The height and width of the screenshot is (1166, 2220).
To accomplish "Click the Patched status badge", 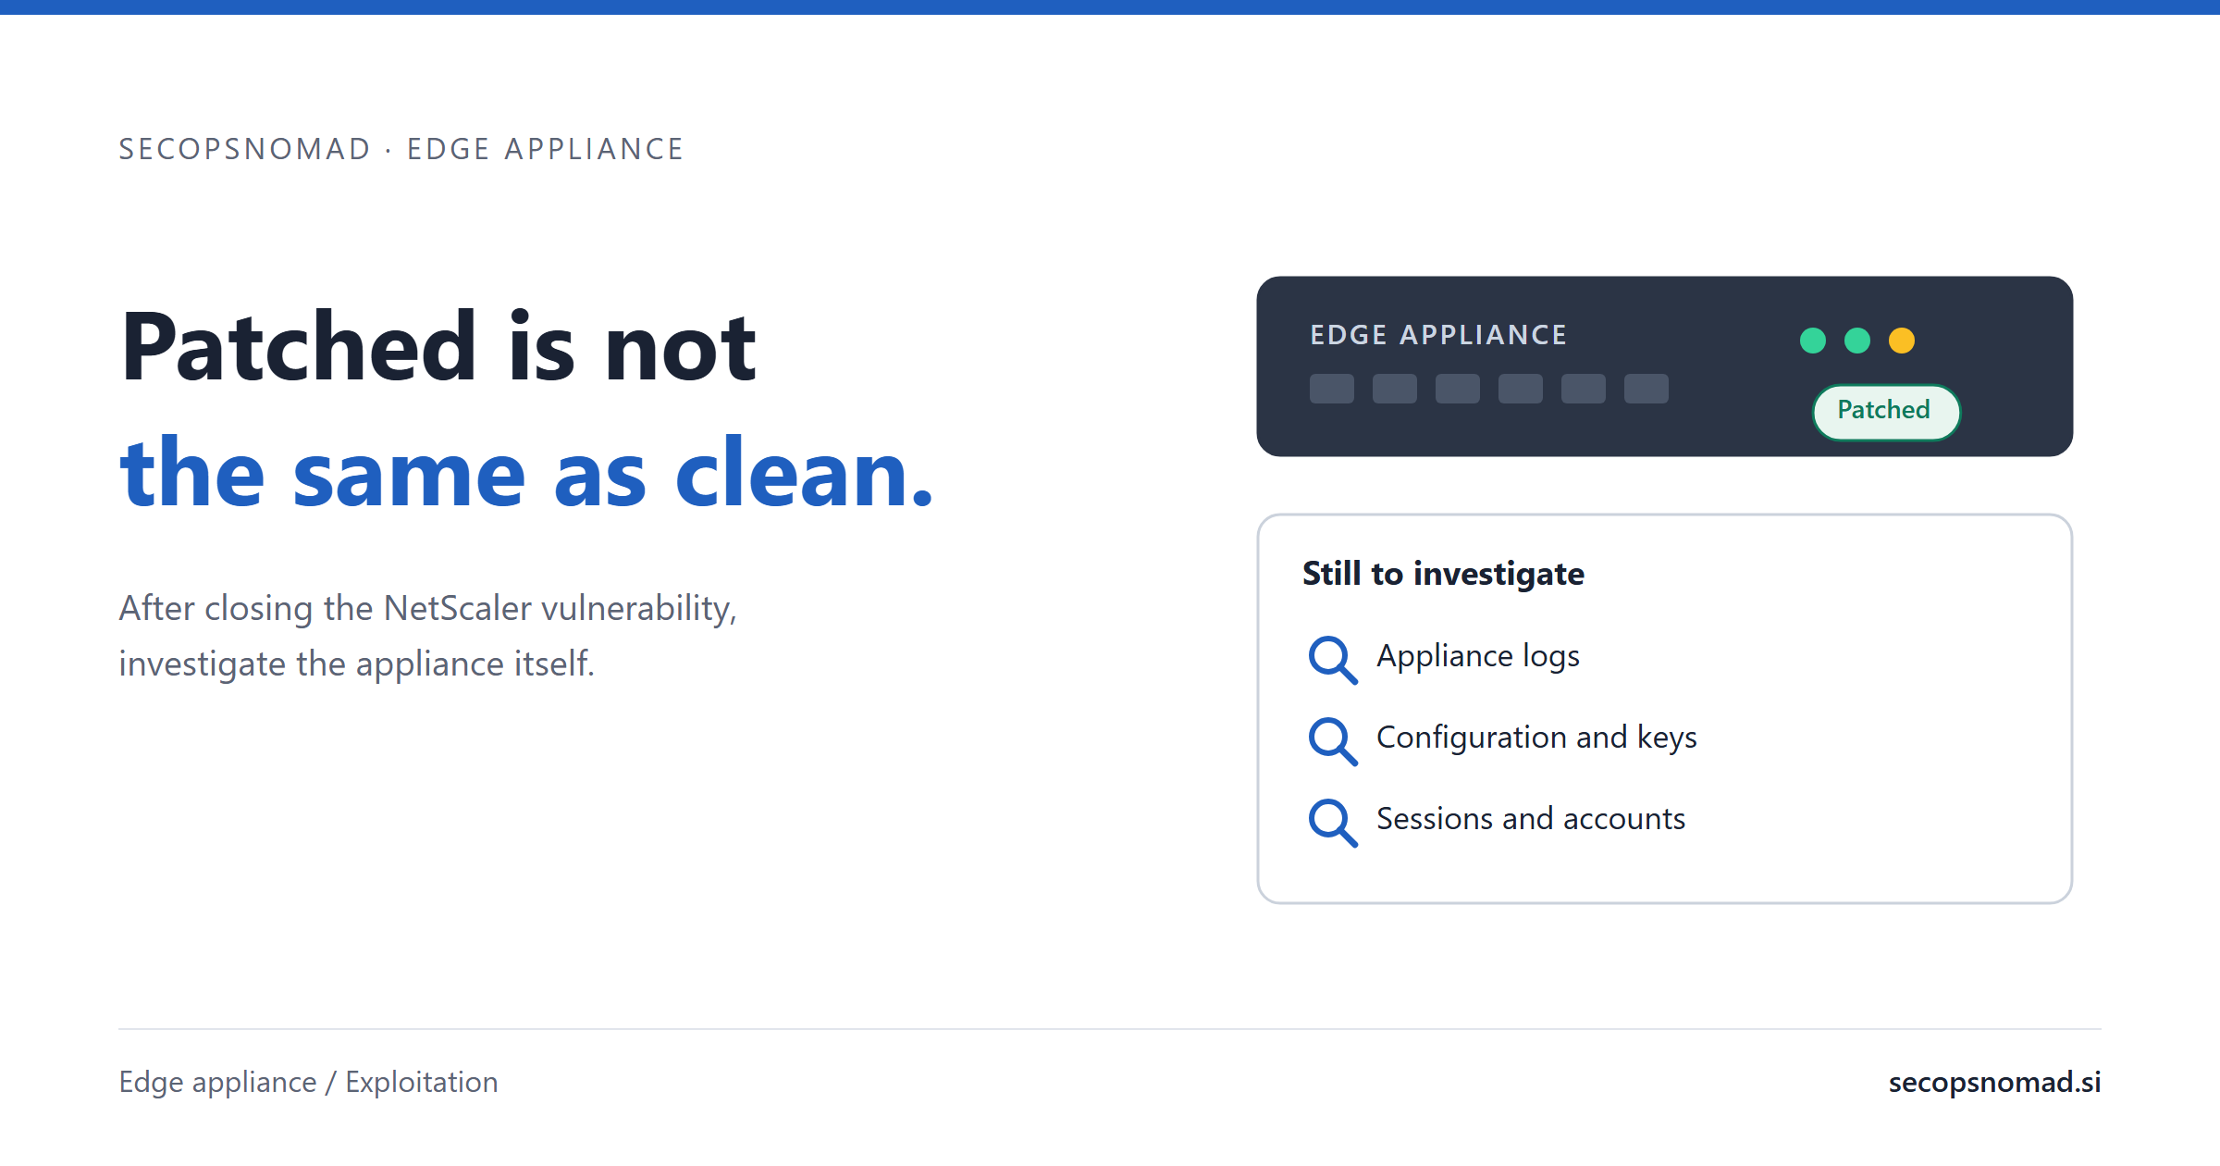I will point(1885,412).
